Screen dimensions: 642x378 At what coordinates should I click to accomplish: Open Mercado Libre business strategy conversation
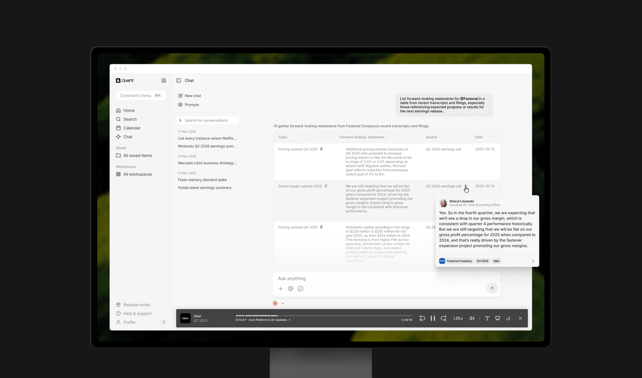click(x=207, y=163)
